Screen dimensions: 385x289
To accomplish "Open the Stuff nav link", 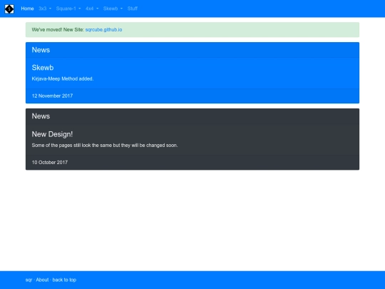I will [x=133, y=9].
